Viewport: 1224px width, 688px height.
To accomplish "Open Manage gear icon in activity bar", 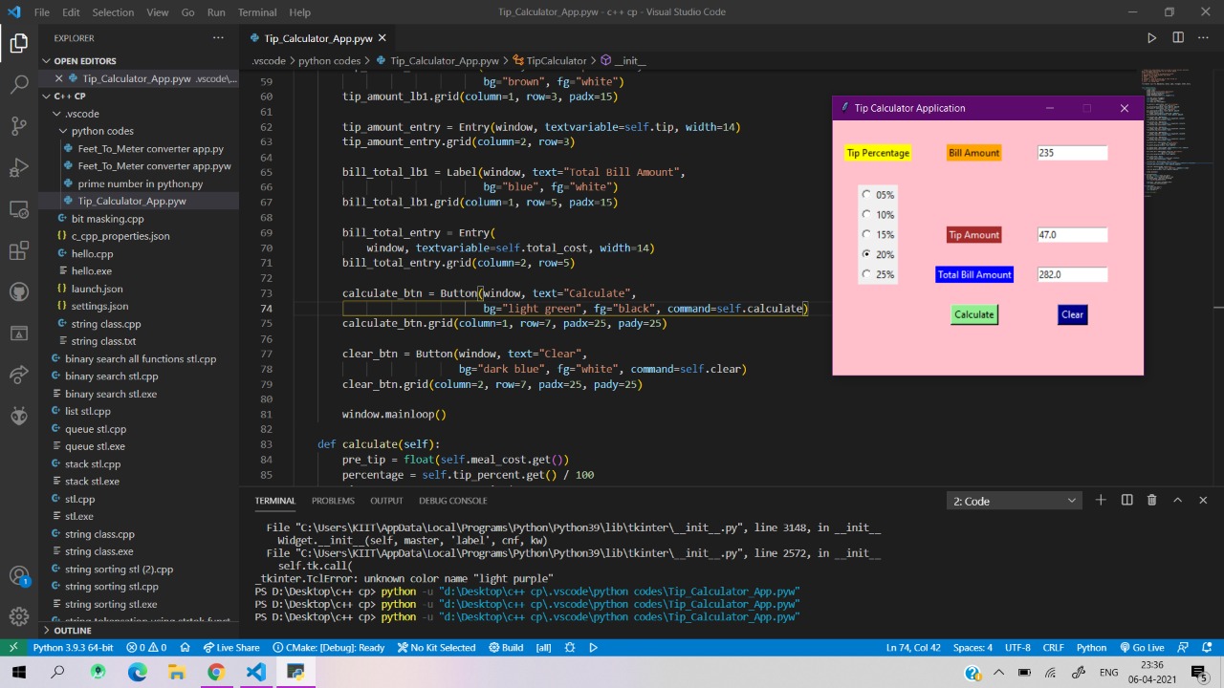I will [x=19, y=616].
